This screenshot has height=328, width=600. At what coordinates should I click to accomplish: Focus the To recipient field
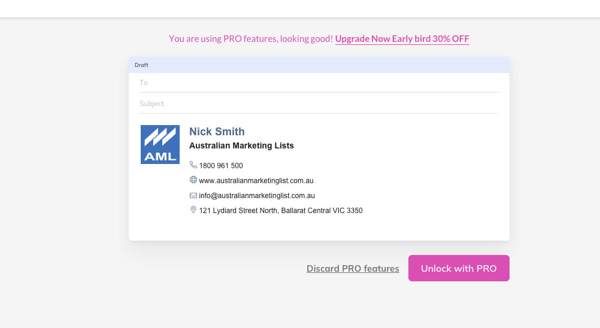click(319, 83)
